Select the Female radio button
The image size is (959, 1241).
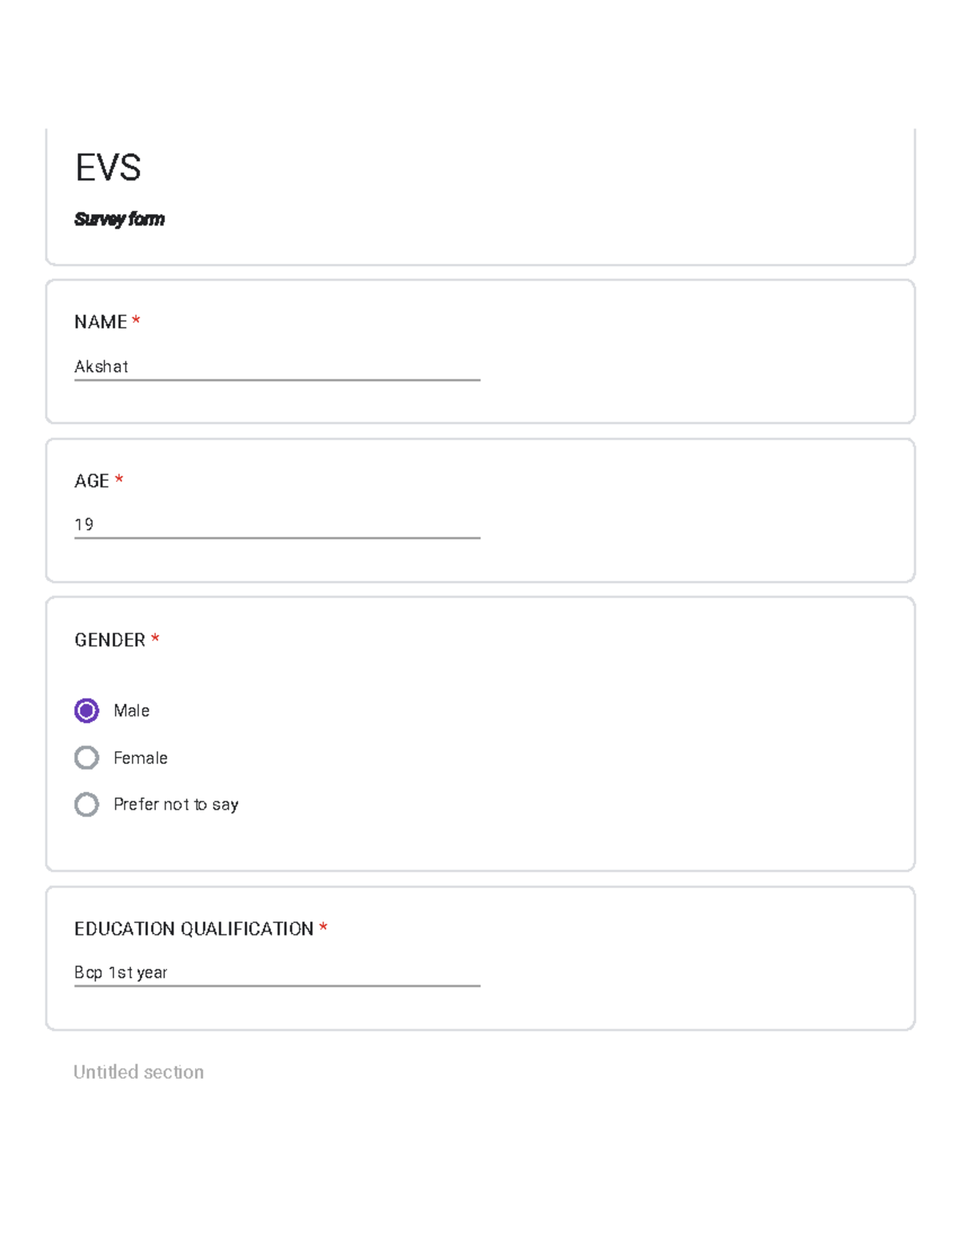(x=86, y=758)
